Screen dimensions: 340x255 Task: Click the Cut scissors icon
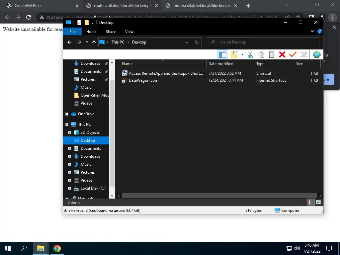click(x=250, y=55)
